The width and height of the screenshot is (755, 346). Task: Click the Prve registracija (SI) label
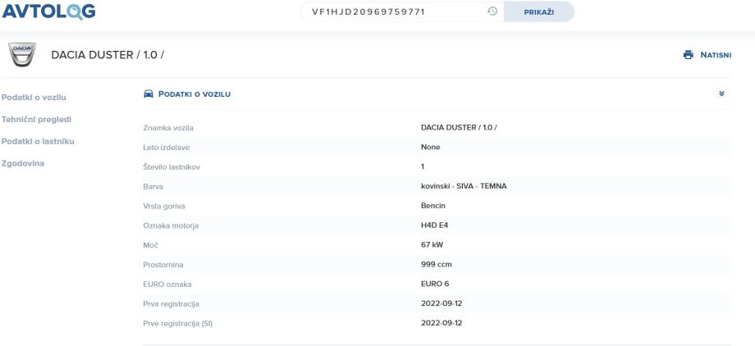point(178,323)
